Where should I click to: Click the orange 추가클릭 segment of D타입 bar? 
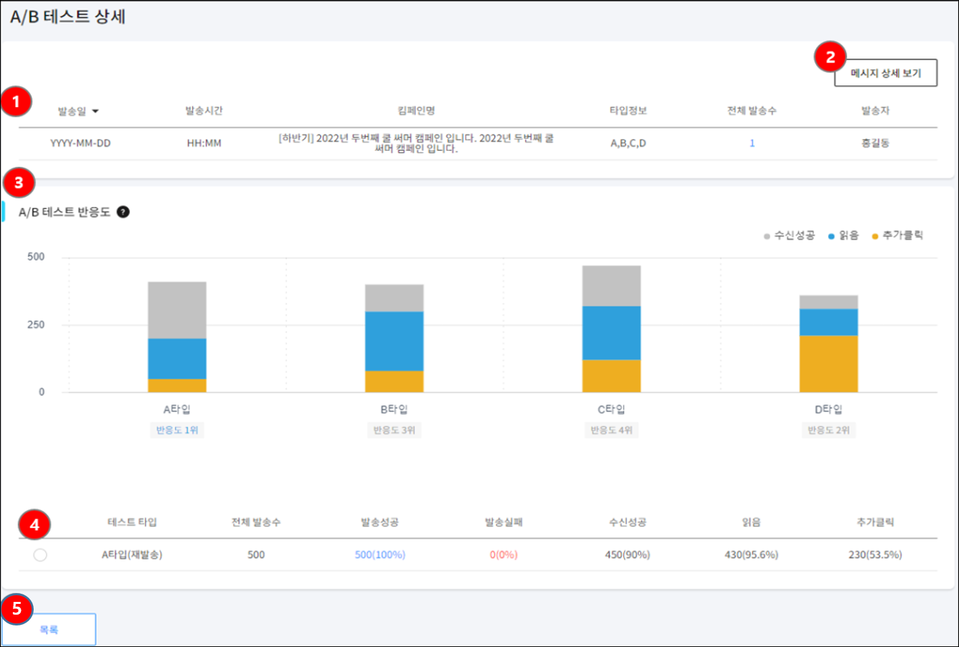tap(828, 364)
